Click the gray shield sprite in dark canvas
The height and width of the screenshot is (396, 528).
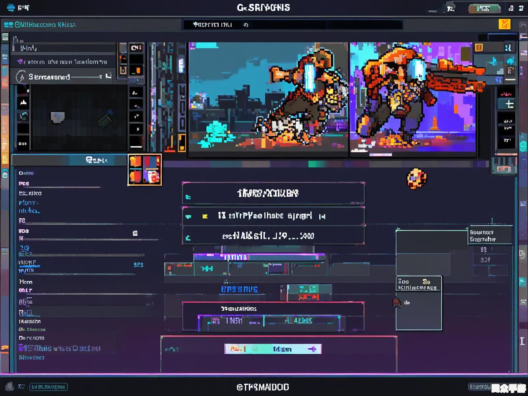[x=57, y=117]
